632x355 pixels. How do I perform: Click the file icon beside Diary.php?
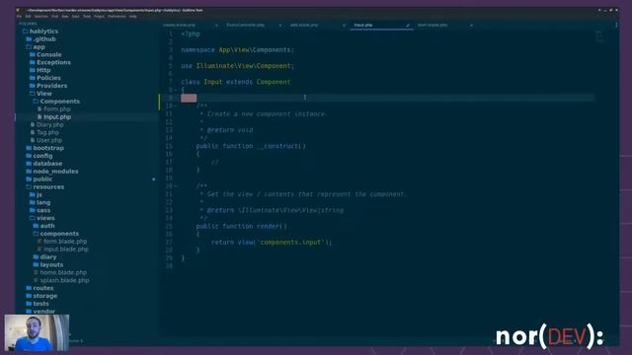coord(33,125)
